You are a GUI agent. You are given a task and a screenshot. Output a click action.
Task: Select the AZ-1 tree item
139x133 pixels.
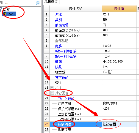pyautogui.click(x=9, y=14)
